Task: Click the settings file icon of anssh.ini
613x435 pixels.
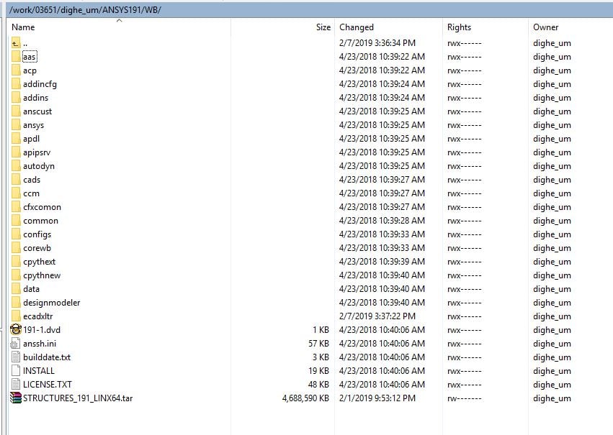Action: coord(15,343)
